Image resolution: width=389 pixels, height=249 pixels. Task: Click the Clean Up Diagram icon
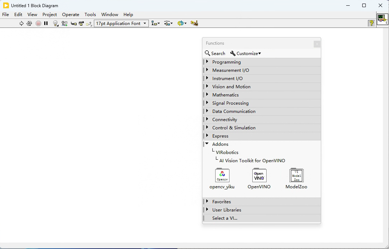[194, 24]
